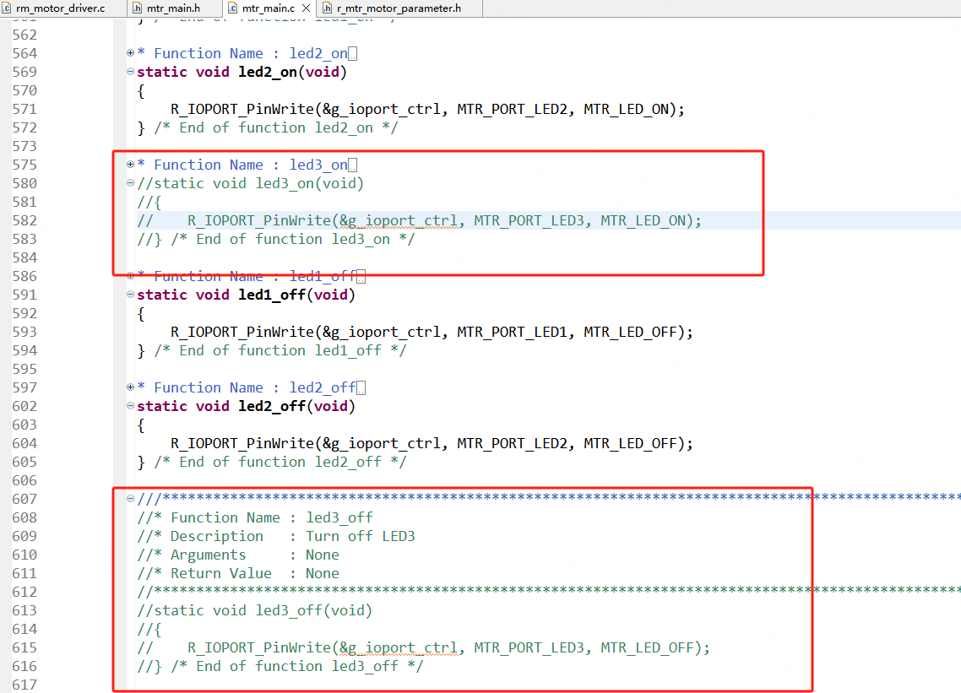Click the folded-text marker after led3_on comment
The width and height of the screenshot is (961, 693).
(x=353, y=165)
